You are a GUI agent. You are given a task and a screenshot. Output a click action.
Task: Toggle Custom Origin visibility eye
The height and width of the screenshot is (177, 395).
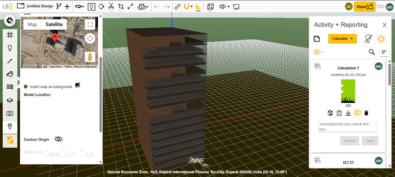point(59,139)
